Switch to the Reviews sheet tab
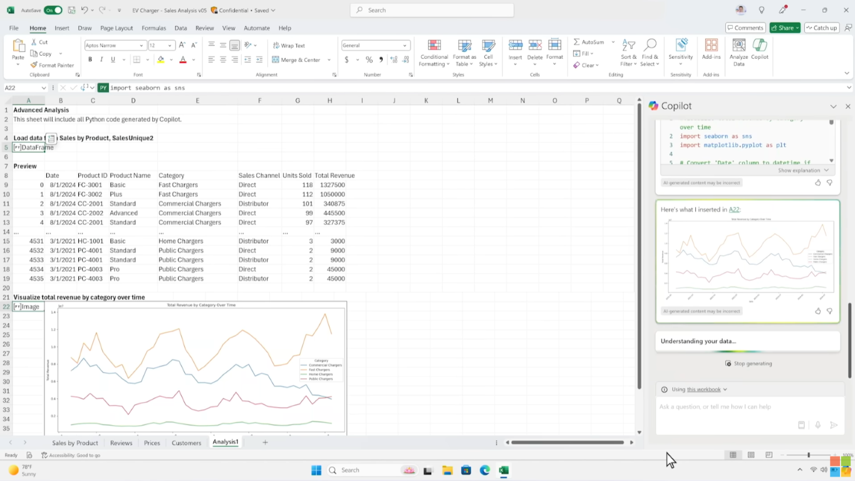This screenshot has width=855, height=481. coord(121,442)
